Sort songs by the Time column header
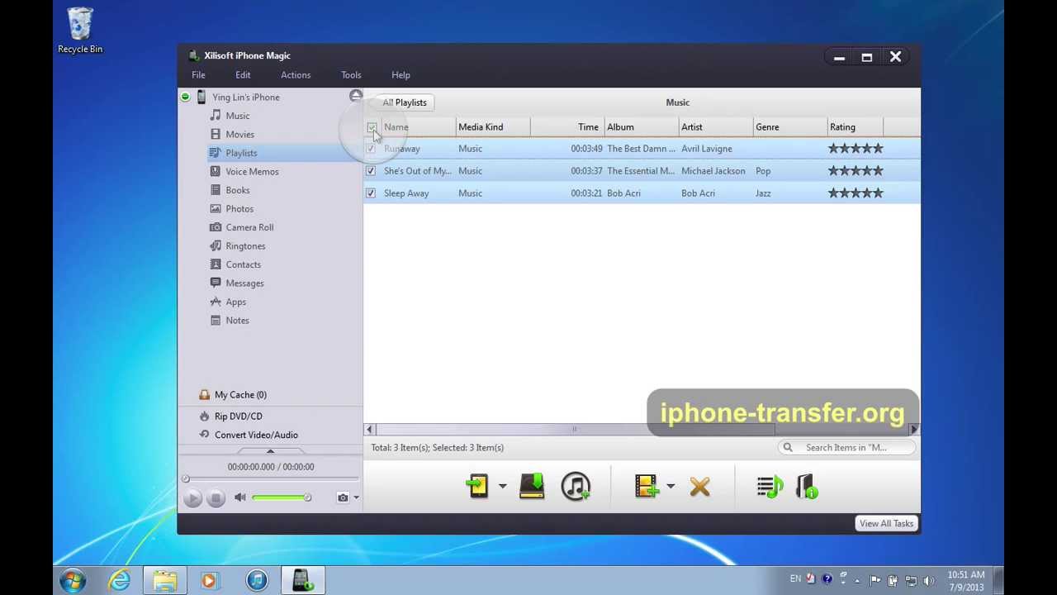Image resolution: width=1057 pixels, height=595 pixels. (x=567, y=127)
